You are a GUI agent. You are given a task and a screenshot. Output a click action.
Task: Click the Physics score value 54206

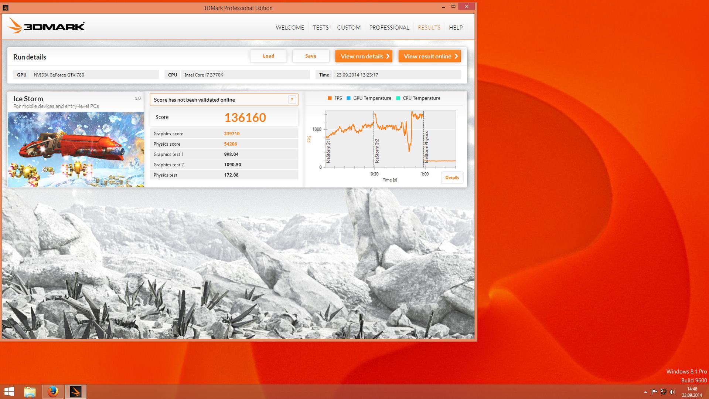(x=231, y=144)
